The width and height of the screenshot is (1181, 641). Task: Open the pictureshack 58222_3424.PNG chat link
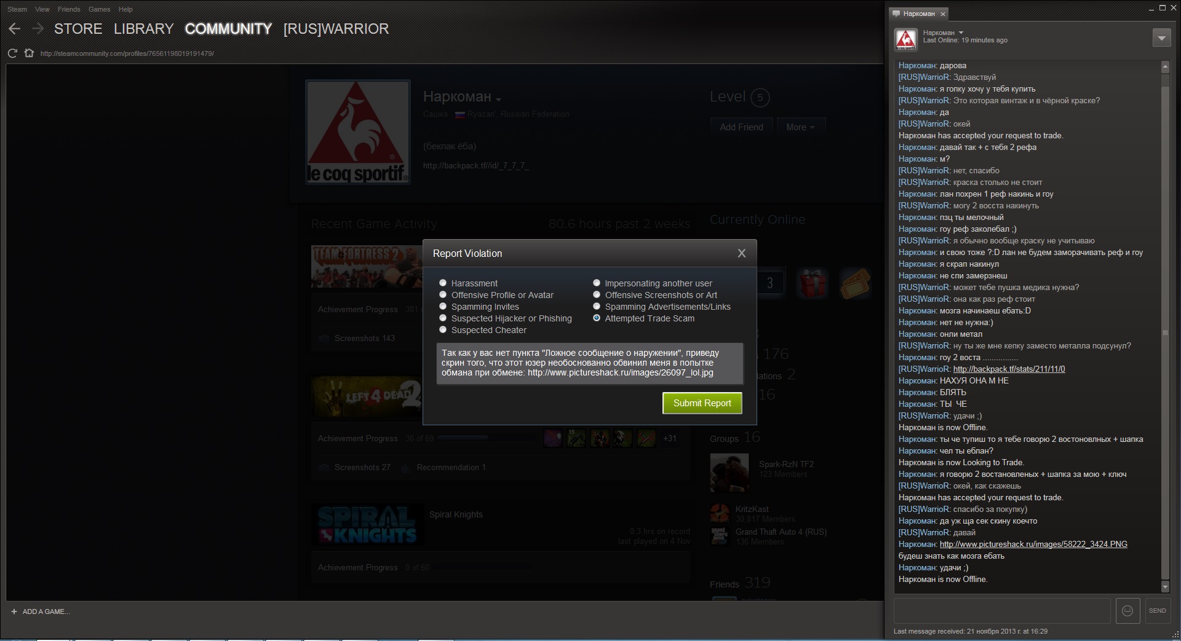(1033, 544)
